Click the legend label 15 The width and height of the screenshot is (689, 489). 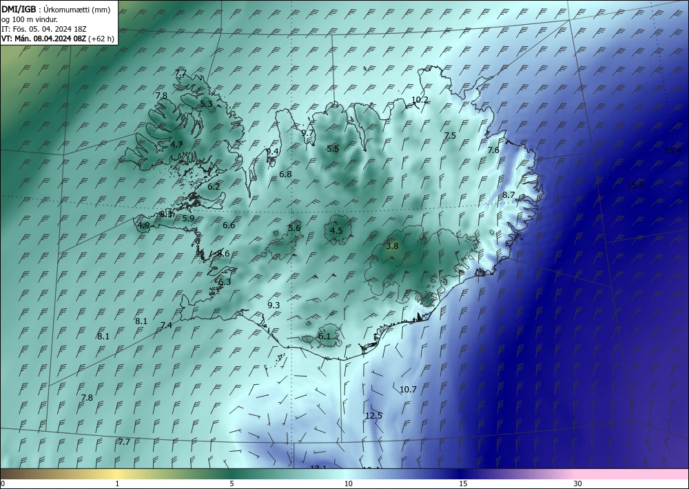(463, 483)
